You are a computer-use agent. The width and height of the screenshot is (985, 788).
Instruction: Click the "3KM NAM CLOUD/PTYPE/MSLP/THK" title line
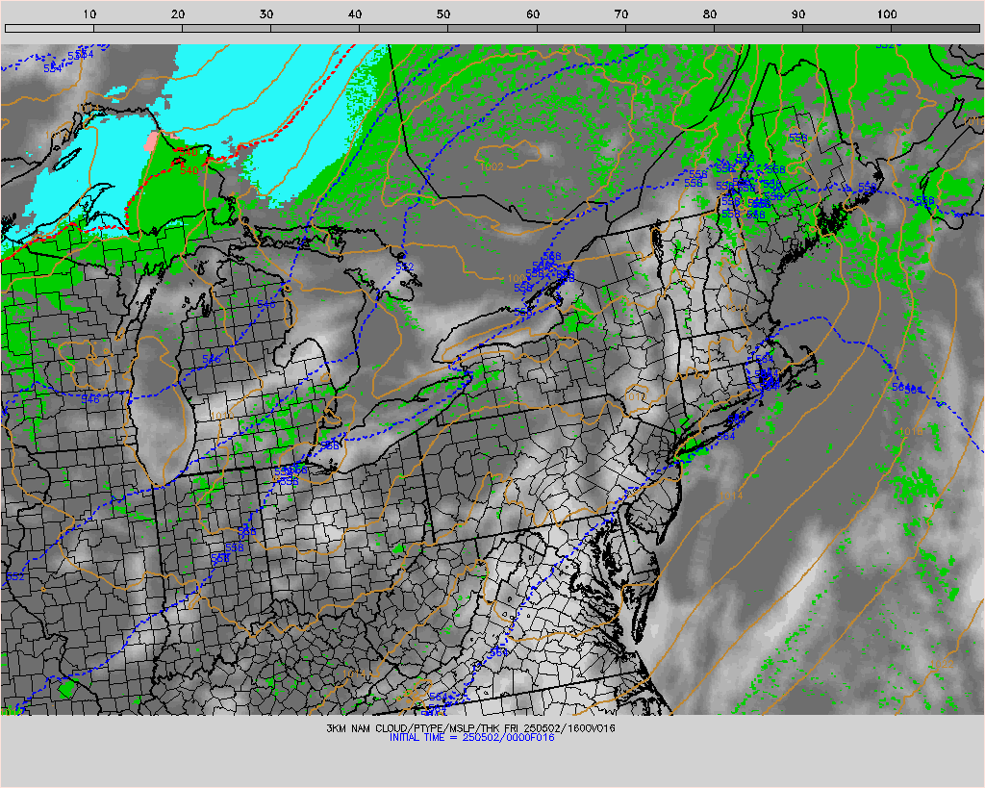coord(471,728)
